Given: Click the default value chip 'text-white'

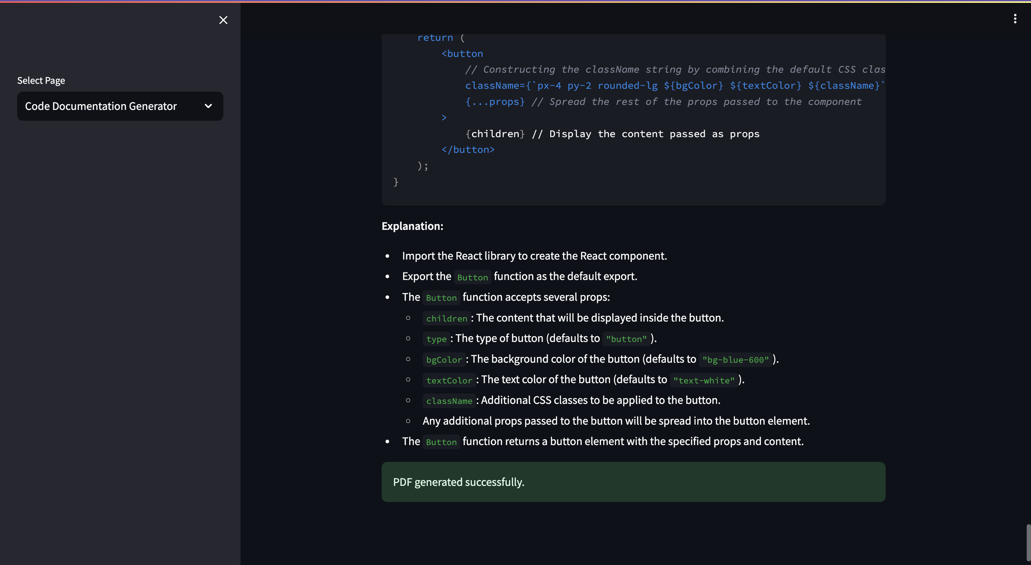Looking at the screenshot, I should pyautogui.click(x=703, y=380).
